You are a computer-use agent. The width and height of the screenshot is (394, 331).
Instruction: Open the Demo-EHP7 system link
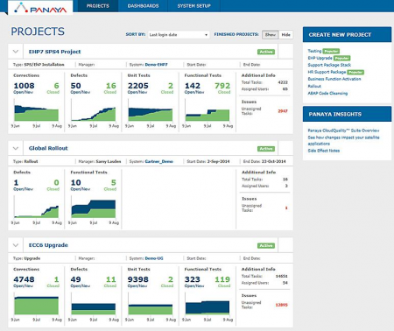156,65
